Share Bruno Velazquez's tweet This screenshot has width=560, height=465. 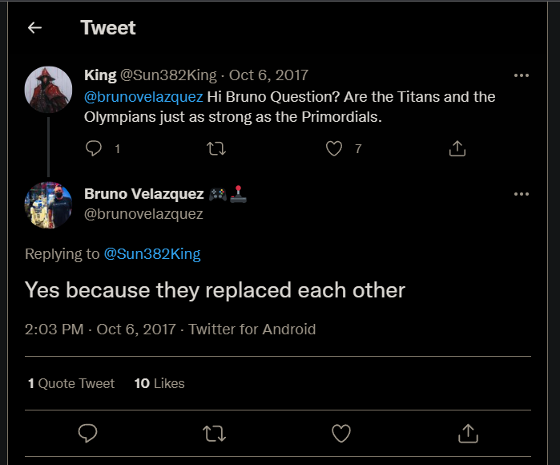(x=468, y=434)
